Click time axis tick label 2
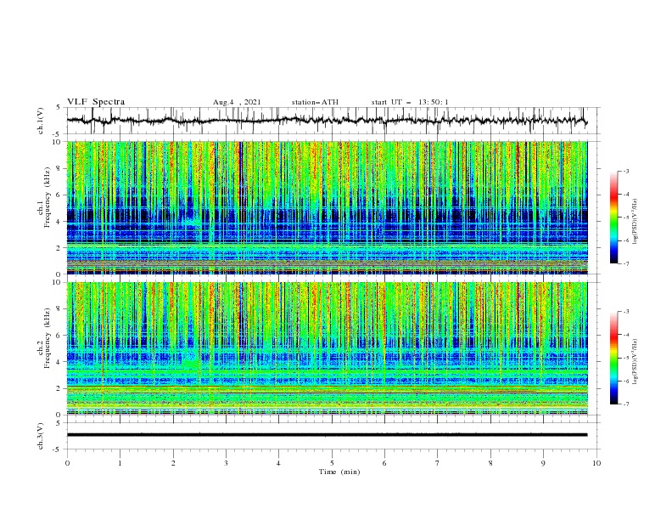Screen dimensions: 672x520 click(x=173, y=463)
